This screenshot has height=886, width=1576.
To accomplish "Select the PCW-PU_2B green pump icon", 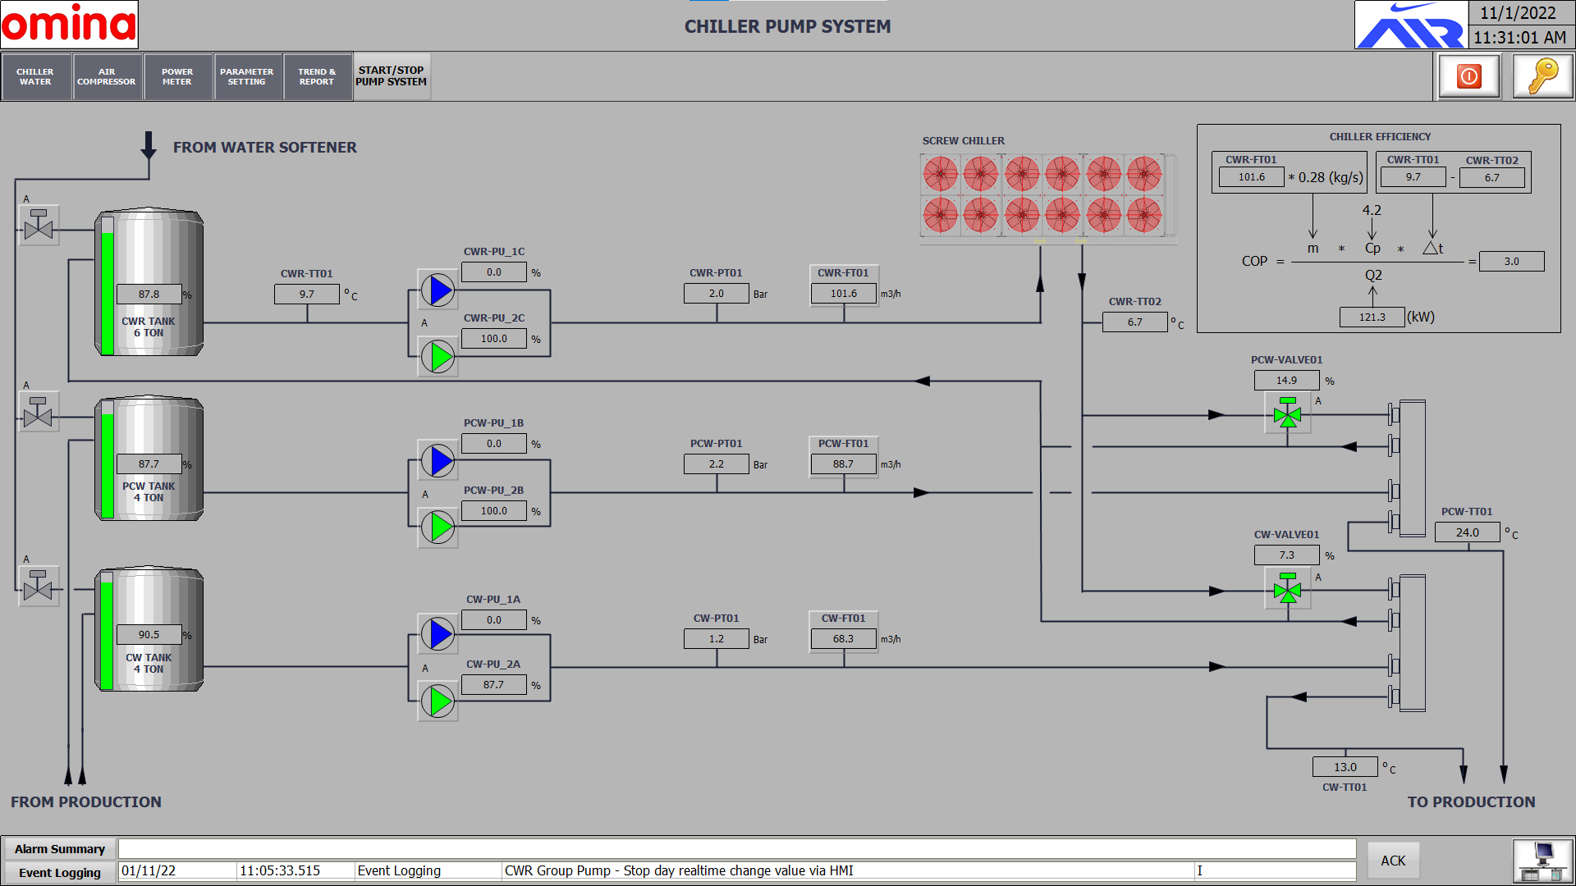I will (438, 527).
